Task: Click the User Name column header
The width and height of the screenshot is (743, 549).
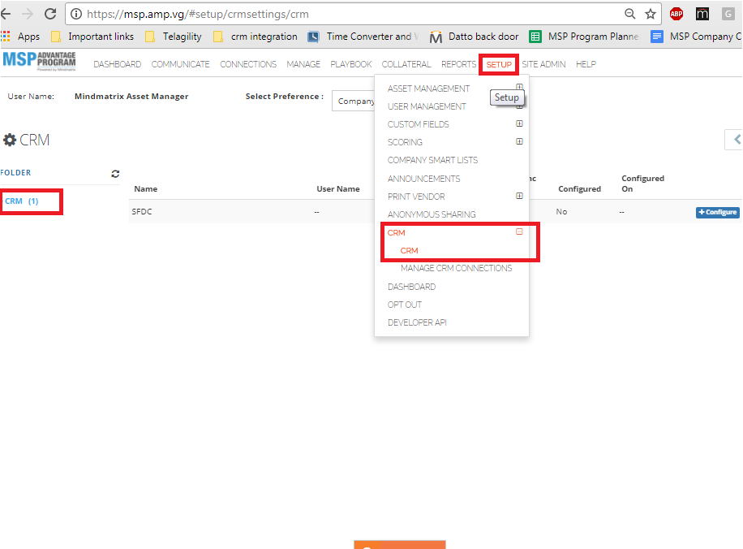Action: 338,189
